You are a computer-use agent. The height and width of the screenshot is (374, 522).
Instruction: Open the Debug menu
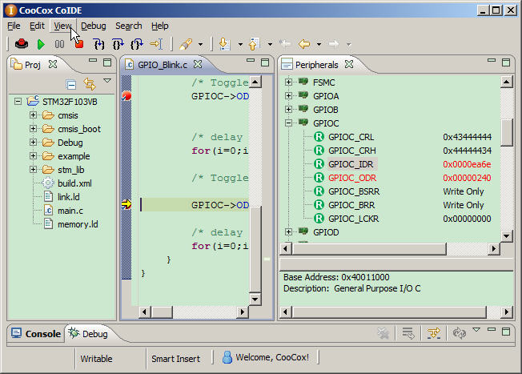(x=94, y=26)
